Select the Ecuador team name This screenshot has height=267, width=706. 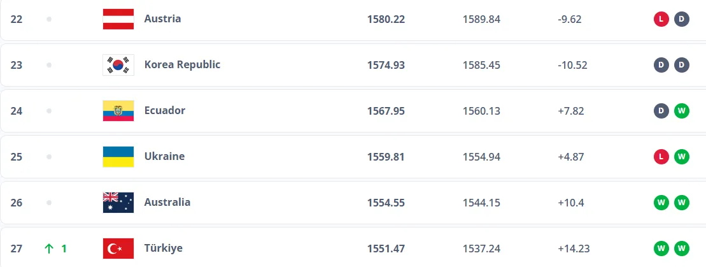point(164,111)
